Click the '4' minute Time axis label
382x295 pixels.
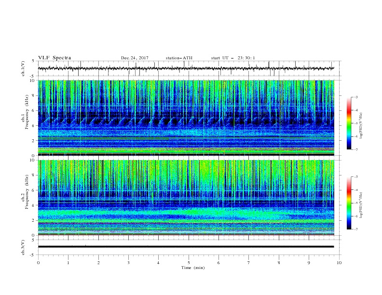158,263
